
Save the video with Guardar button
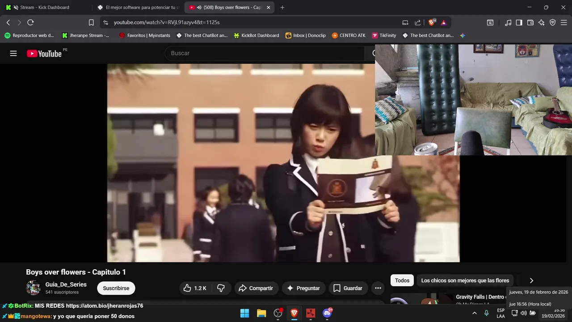(x=348, y=288)
